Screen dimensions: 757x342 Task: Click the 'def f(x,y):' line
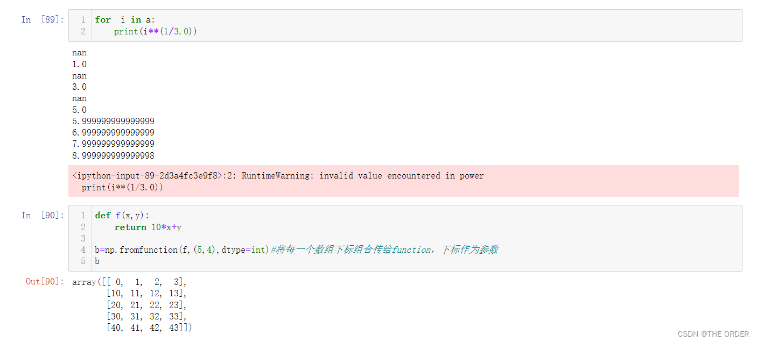122,216
